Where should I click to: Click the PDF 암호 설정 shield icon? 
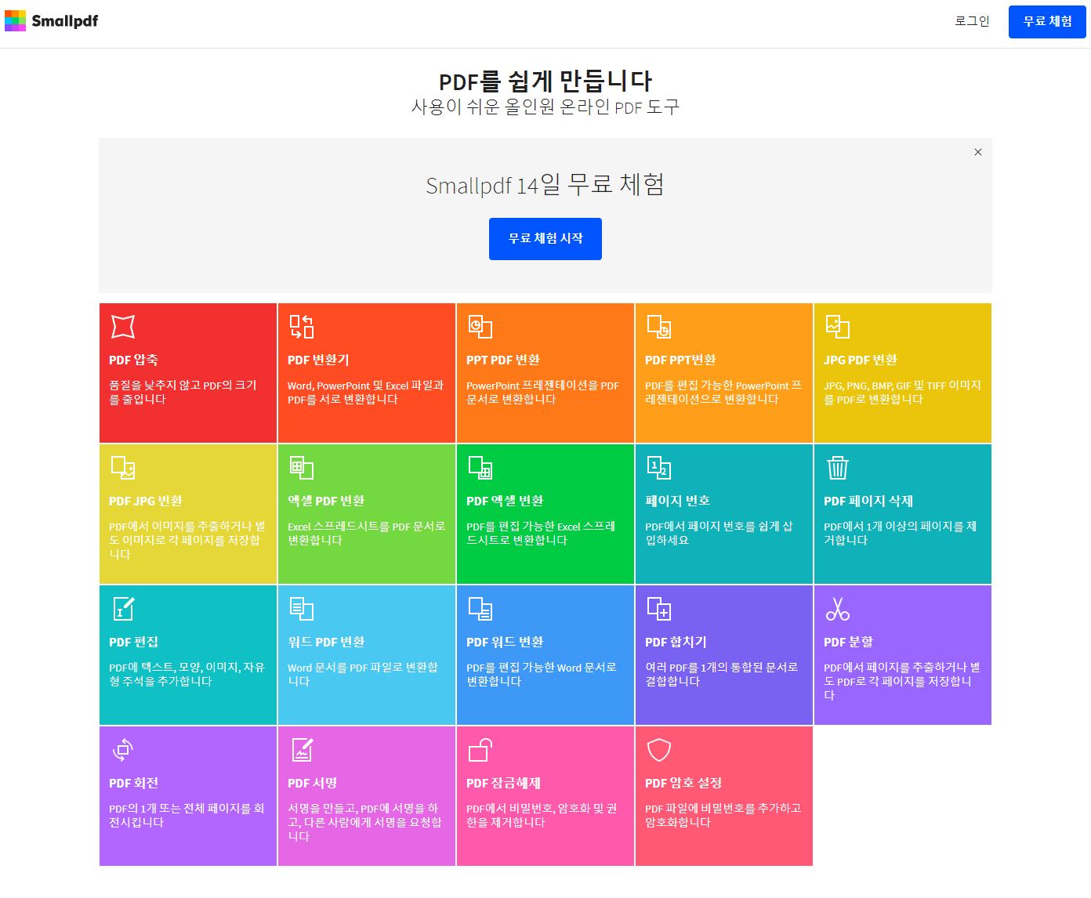point(659,750)
